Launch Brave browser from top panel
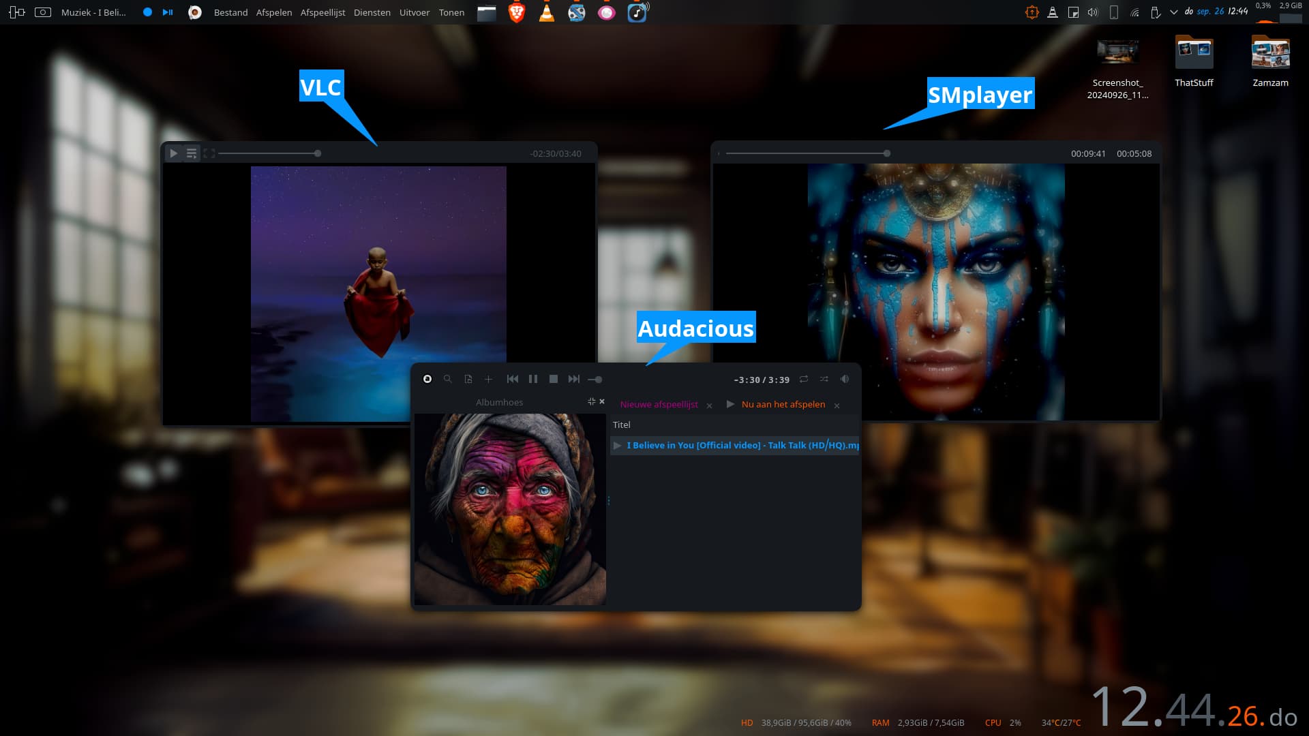Screen dimensions: 1309x736 517,12
